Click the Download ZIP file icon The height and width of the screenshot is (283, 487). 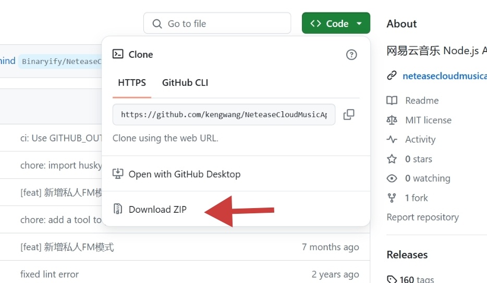point(118,209)
